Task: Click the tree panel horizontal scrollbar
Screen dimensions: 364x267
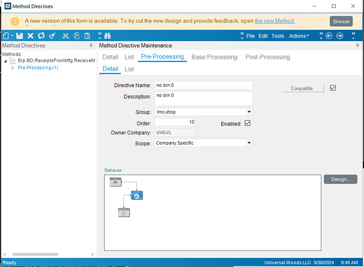Action: (x=35, y=254)
